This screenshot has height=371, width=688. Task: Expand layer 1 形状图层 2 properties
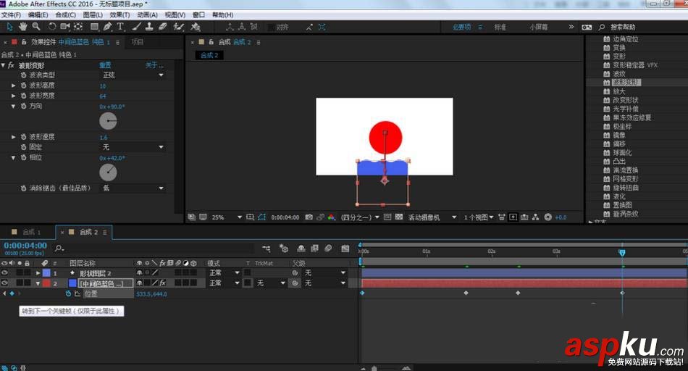click(x=38, y=273)
